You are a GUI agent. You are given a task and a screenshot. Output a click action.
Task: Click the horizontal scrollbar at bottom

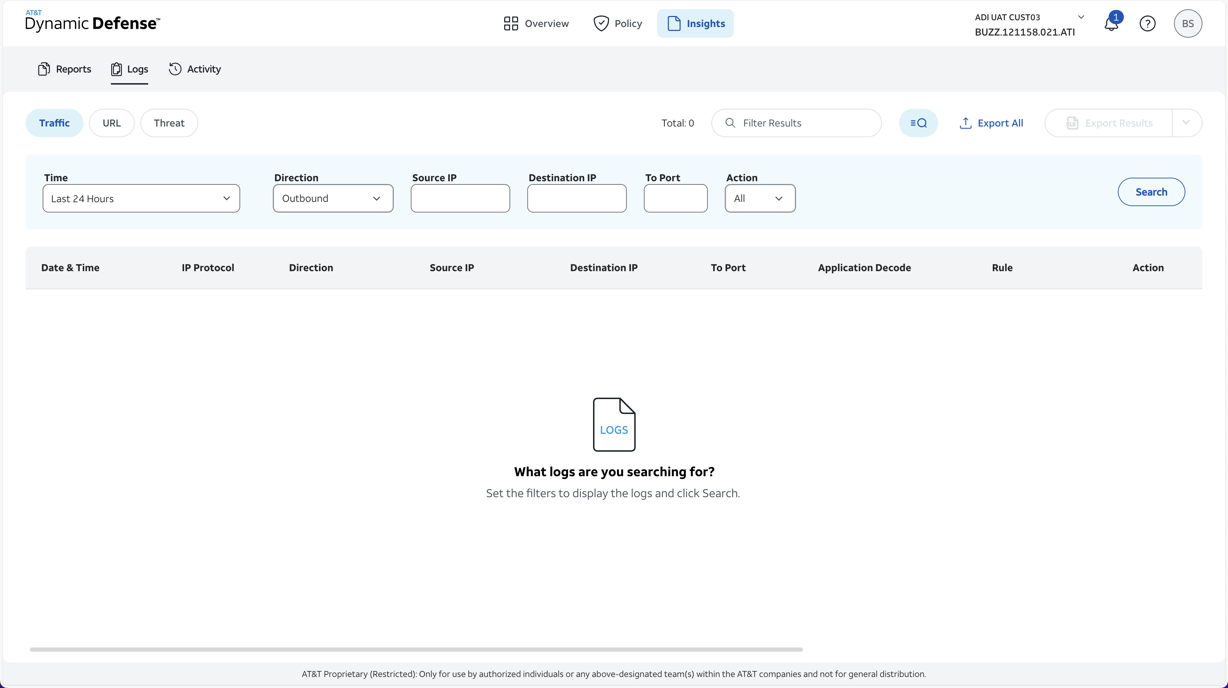(x=416, y=649)
